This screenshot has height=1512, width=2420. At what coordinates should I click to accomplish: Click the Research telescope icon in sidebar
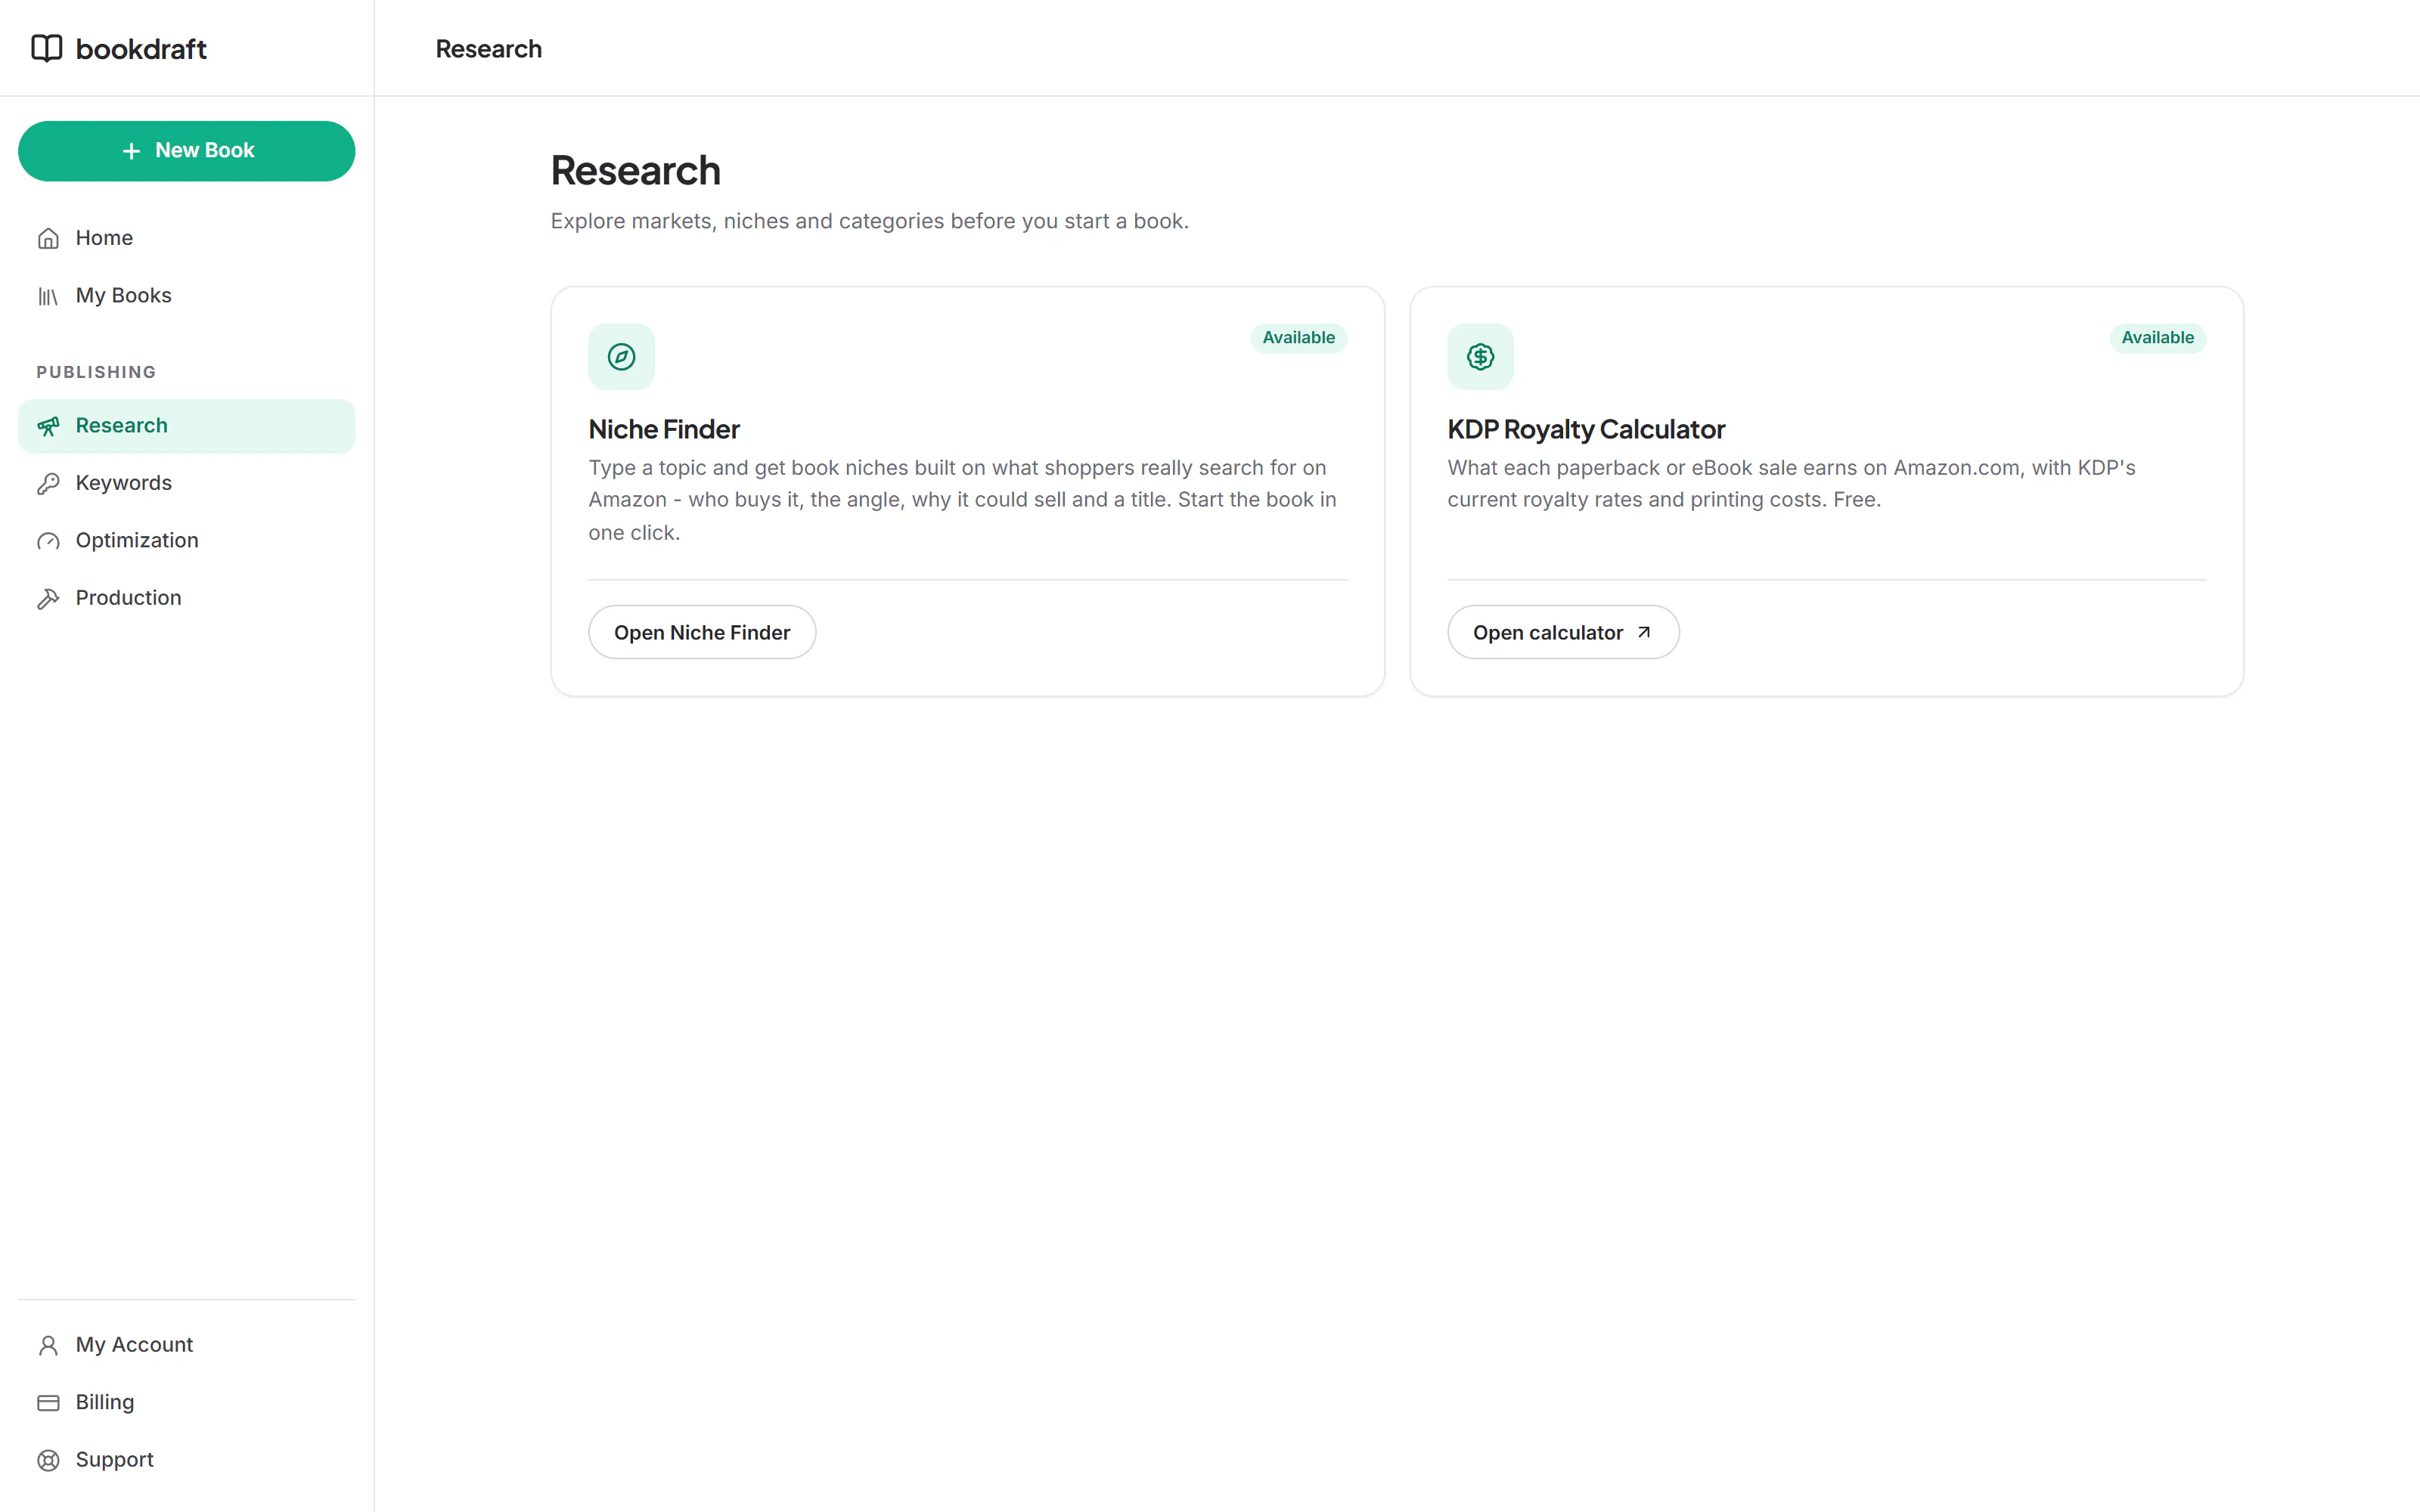pos(48,426)
